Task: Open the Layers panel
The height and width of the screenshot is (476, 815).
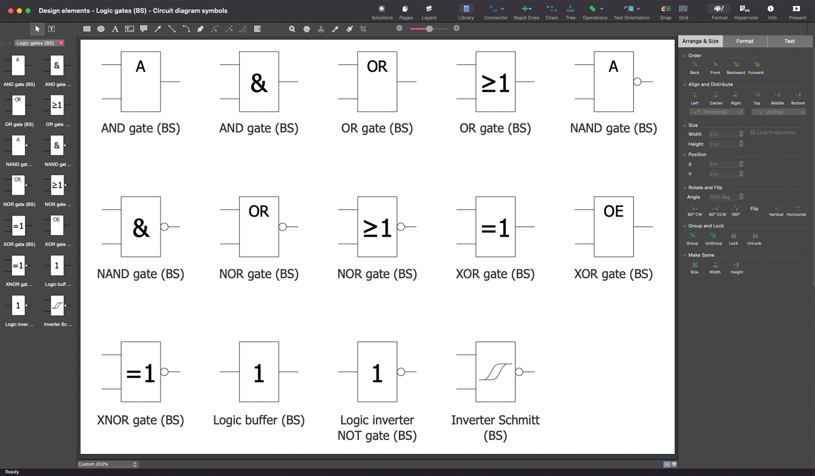Action: click(x=429, y=12)
